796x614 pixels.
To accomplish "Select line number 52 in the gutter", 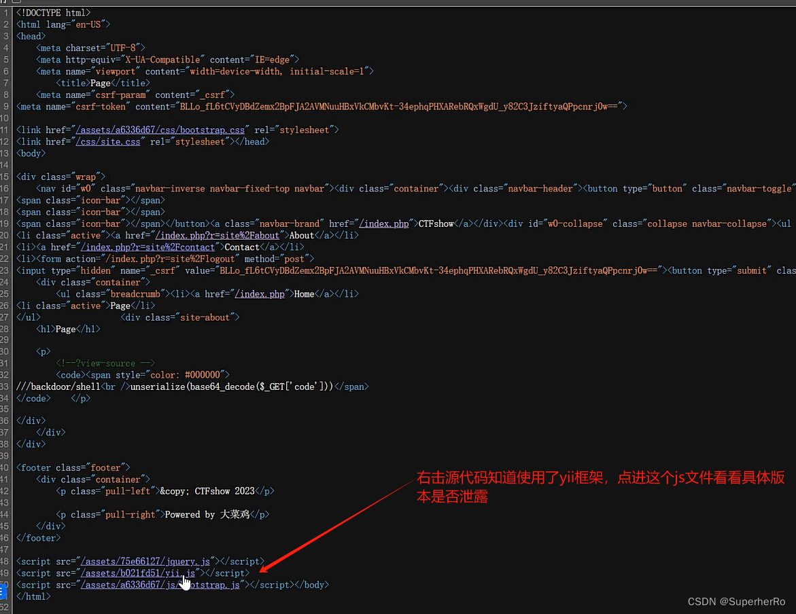I will (6, 608).
